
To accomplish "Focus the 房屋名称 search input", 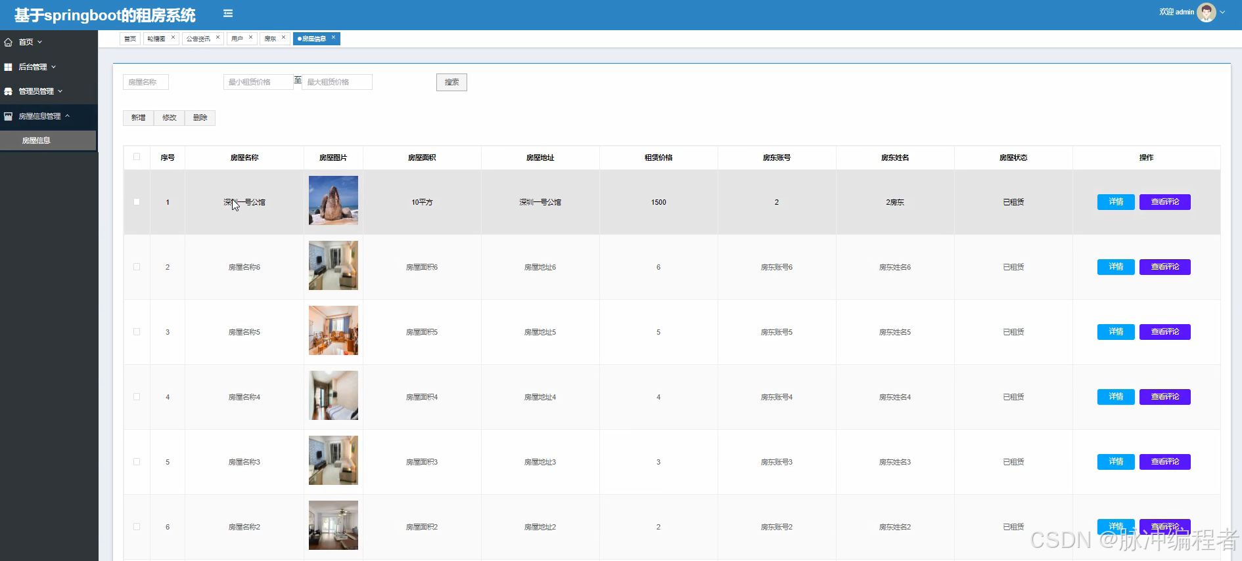I will [146, 82].
